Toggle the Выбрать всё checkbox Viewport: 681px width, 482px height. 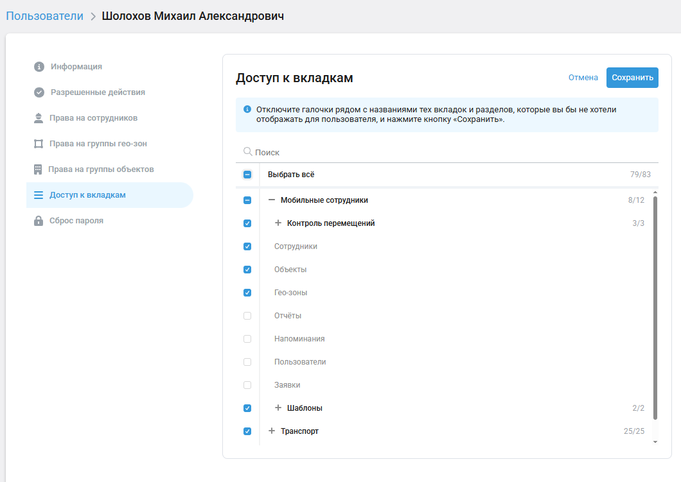pos(247,175)
